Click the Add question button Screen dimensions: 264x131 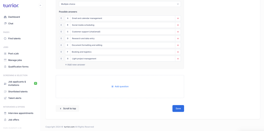tap(120, 86)
